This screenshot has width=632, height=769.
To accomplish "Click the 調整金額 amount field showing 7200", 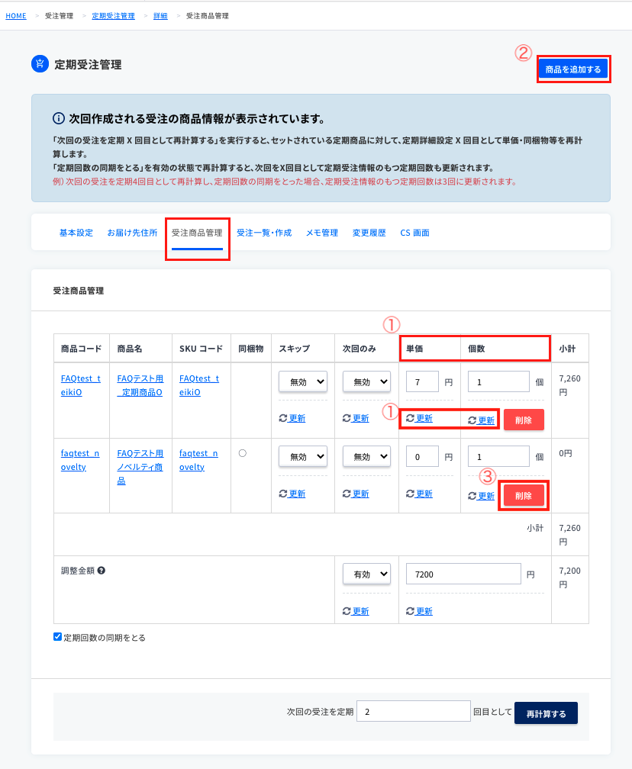I will pyautogui.click(x=464, y=574).
